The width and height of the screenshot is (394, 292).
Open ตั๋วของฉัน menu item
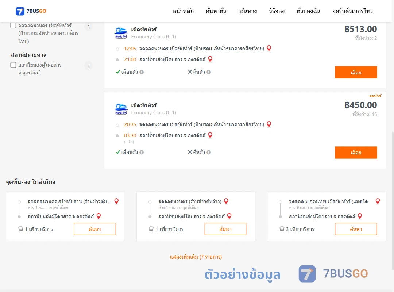coord(308,11)
